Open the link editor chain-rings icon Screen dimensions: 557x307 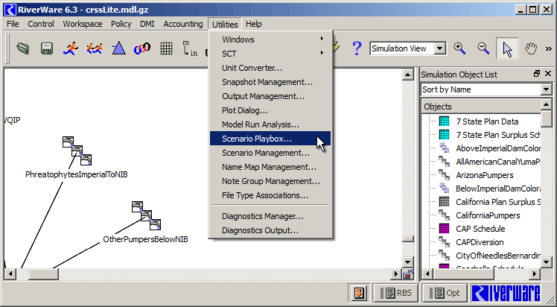click(x=142, y=48)
